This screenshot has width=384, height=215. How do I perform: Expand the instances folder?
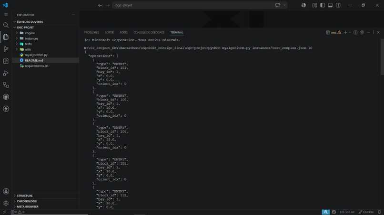point(46,38)
